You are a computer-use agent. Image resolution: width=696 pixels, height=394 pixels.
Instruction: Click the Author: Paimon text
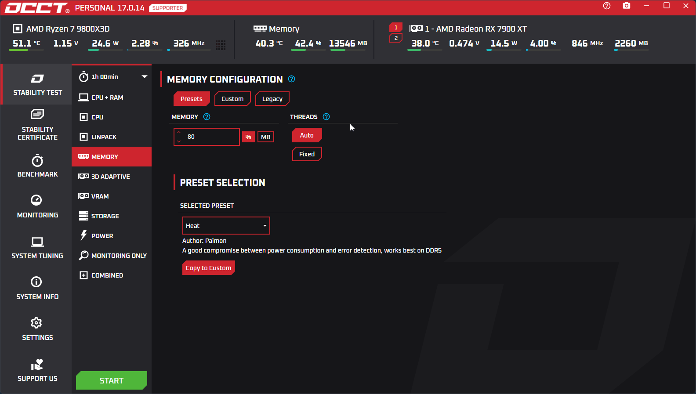click(x=204, y=241)
